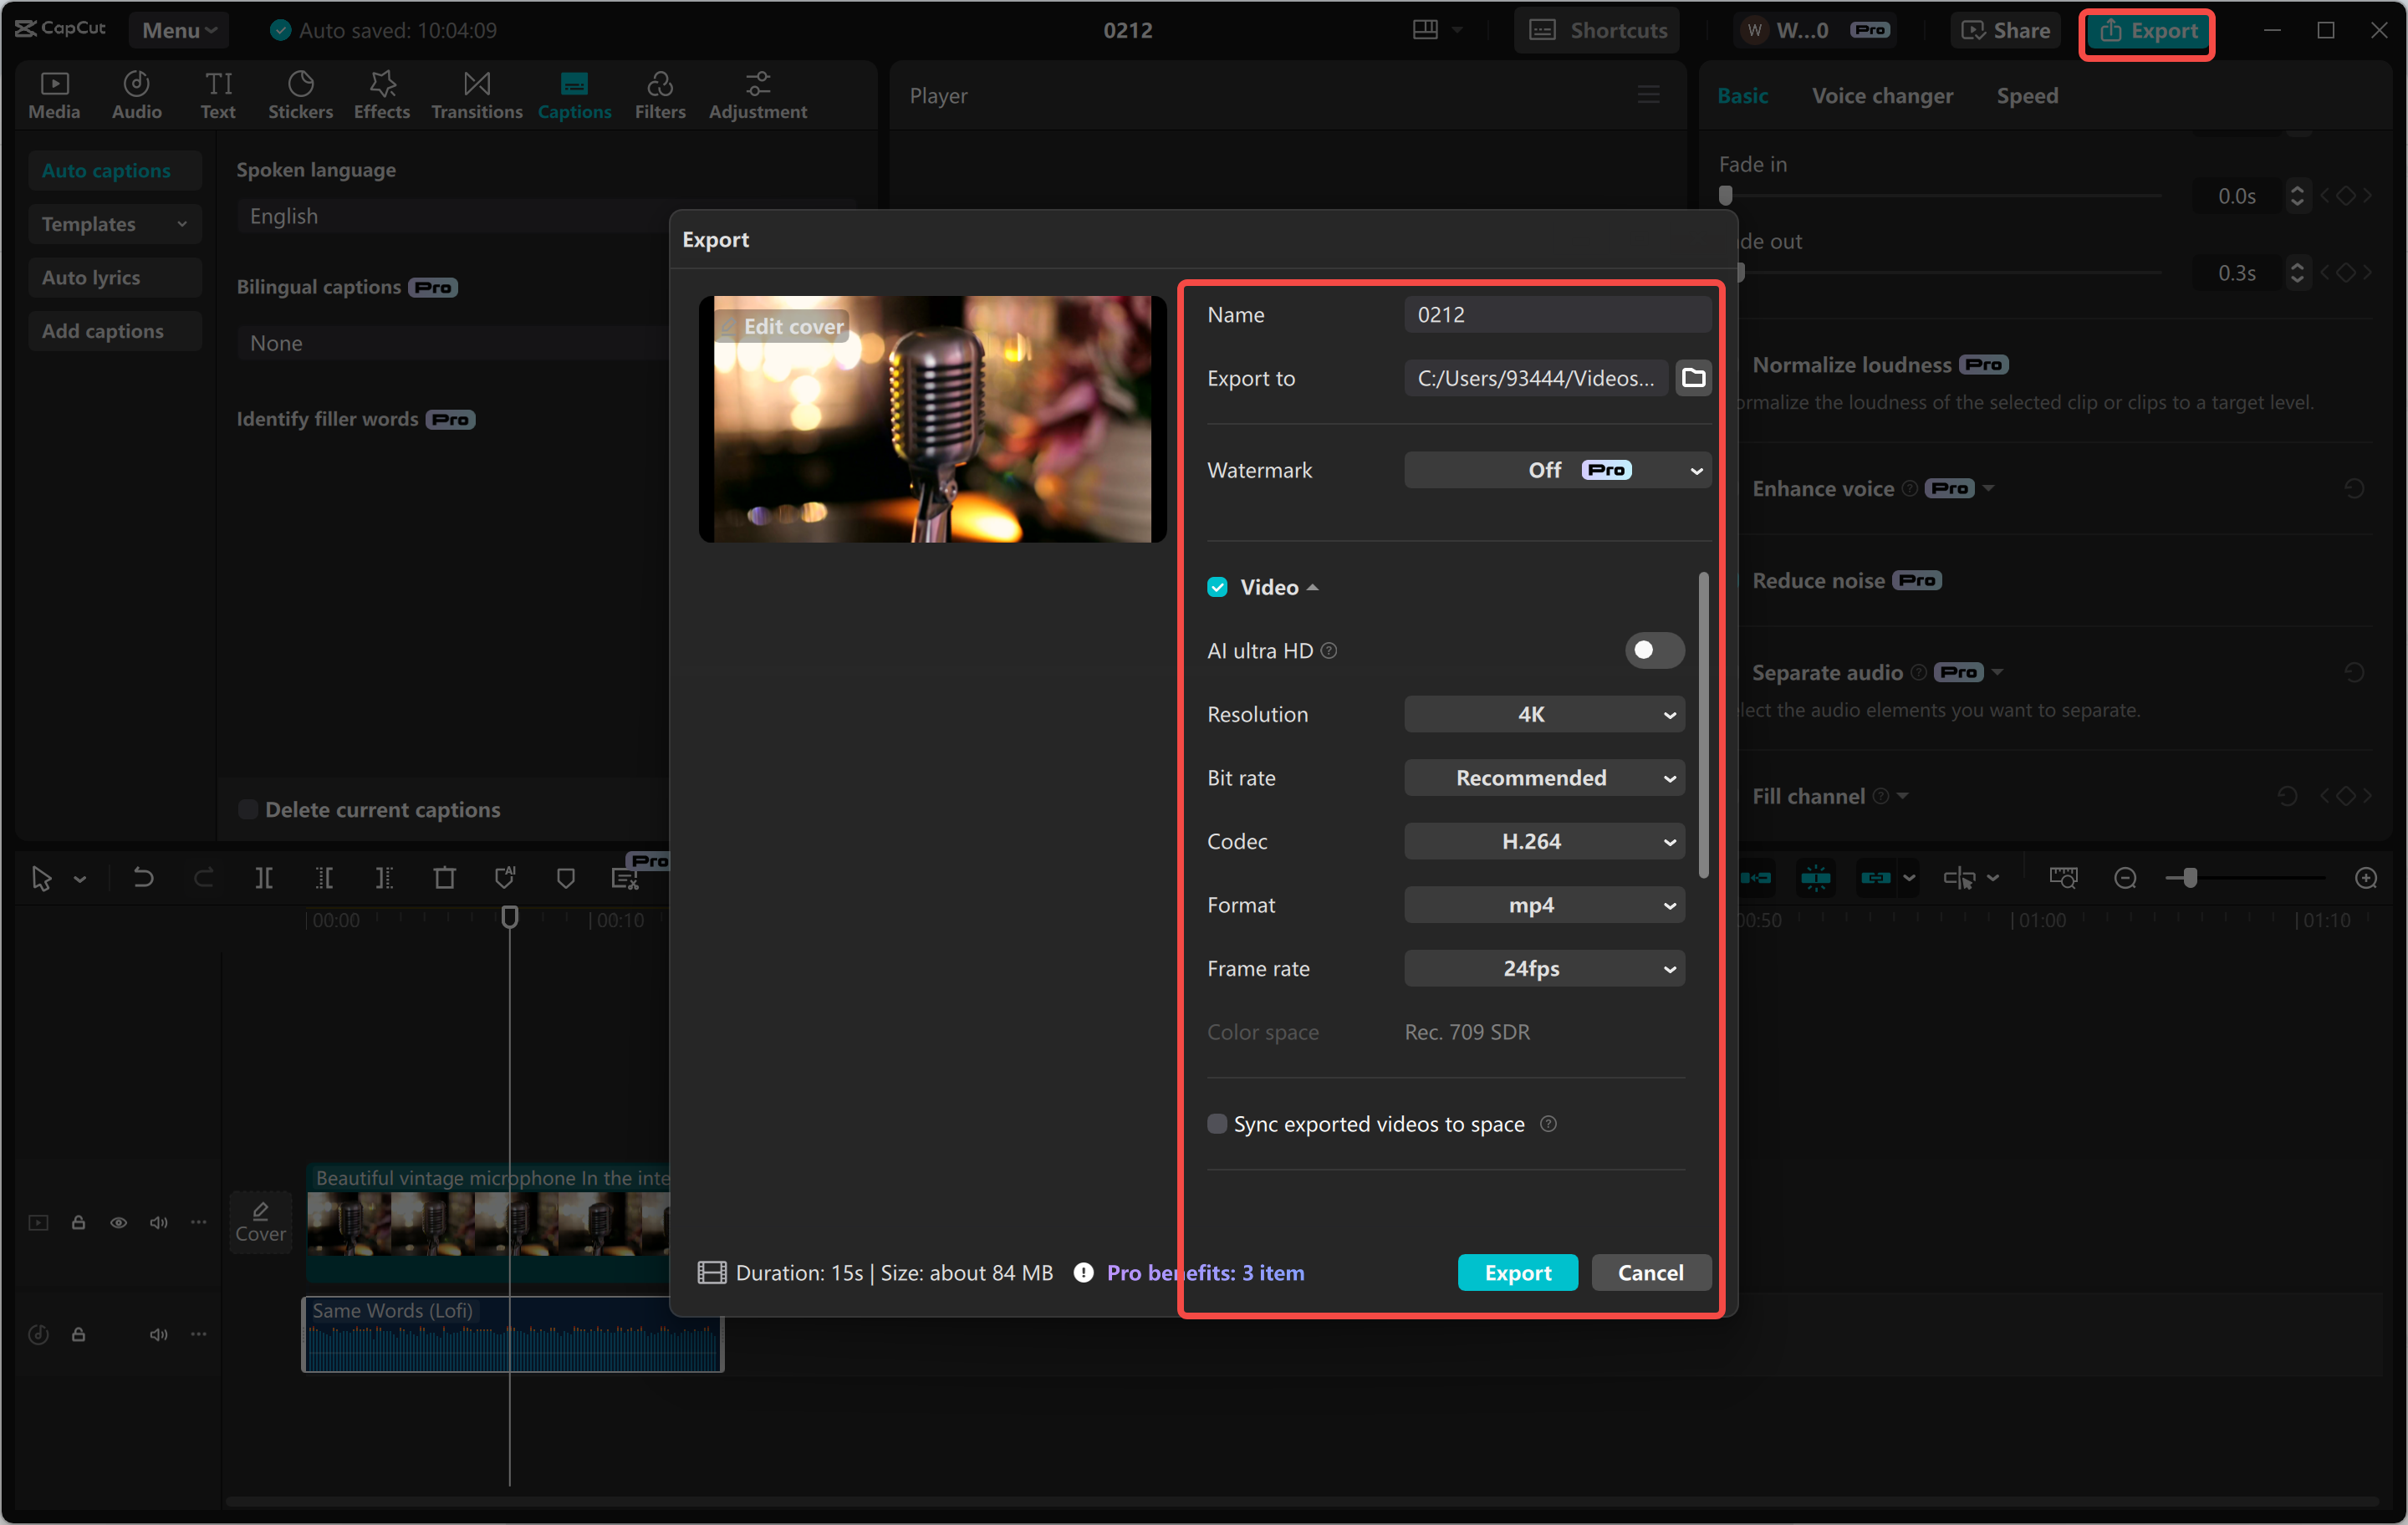Image resolution: width=2408 pixels, height=1525 pixels.
Task: Open the Stickers panel
Action: (300, 93)
